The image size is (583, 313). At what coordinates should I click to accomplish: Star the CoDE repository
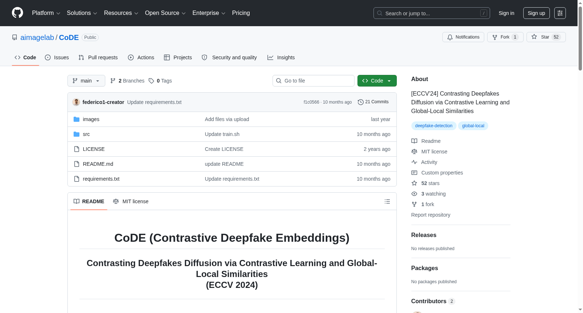tap(546, 37)
